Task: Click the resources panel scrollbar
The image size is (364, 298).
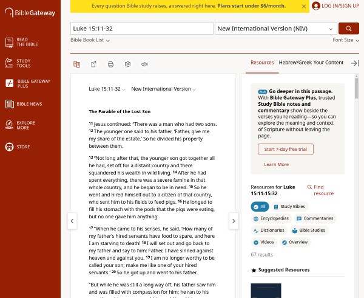Action: click(356, 88)
